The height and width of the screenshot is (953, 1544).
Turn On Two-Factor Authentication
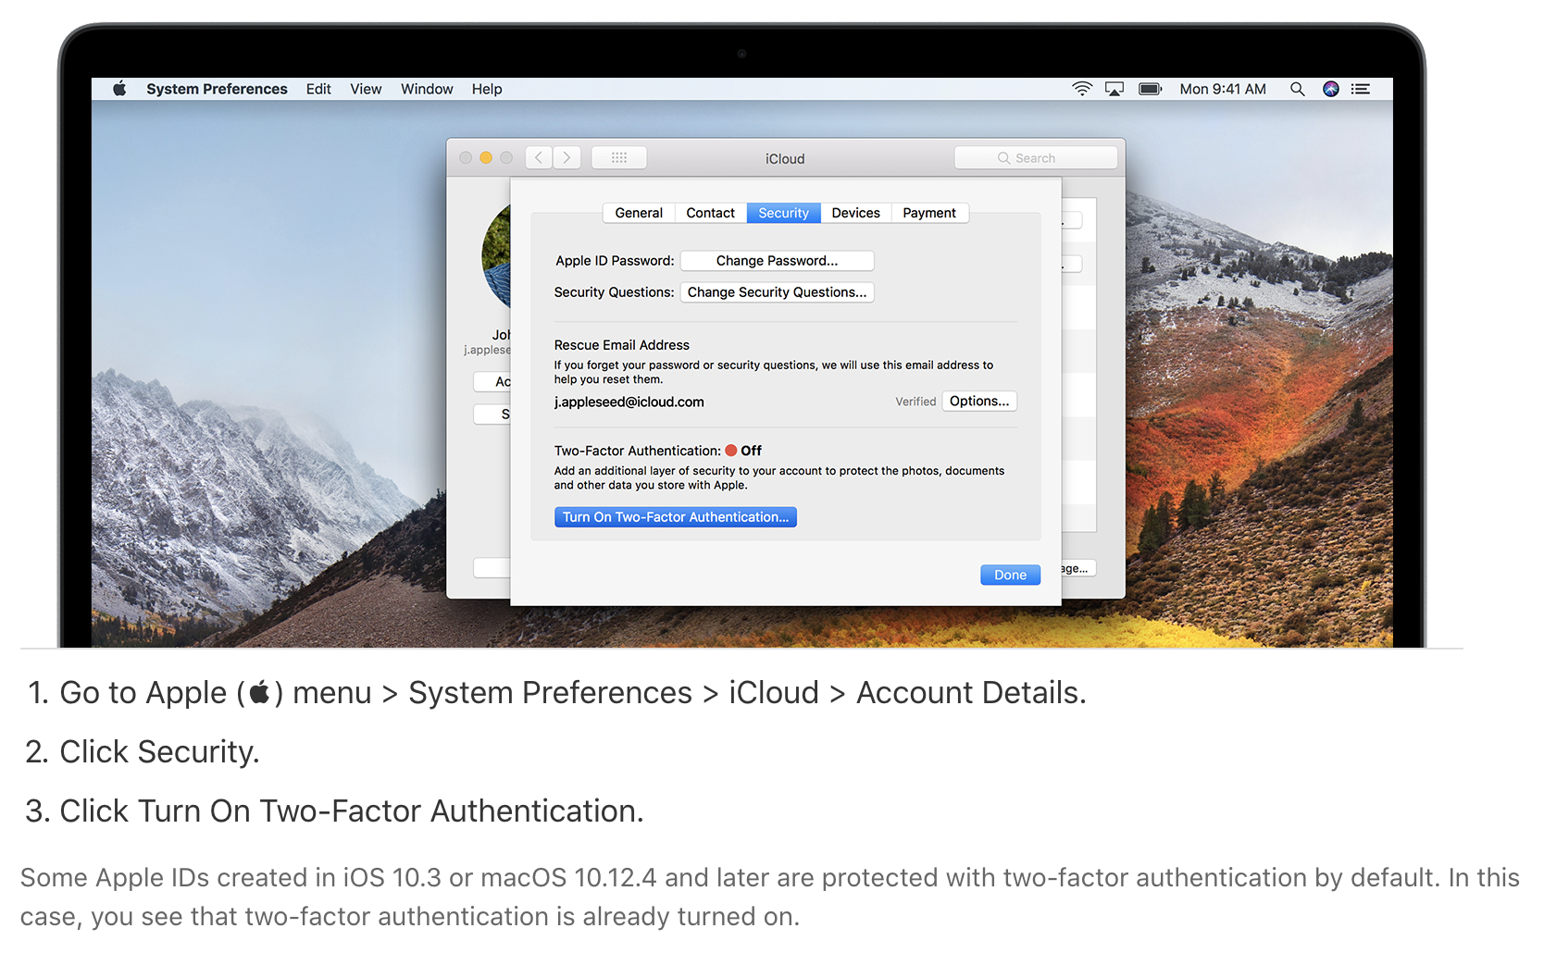pyautogui.click(x=676, y=517)
